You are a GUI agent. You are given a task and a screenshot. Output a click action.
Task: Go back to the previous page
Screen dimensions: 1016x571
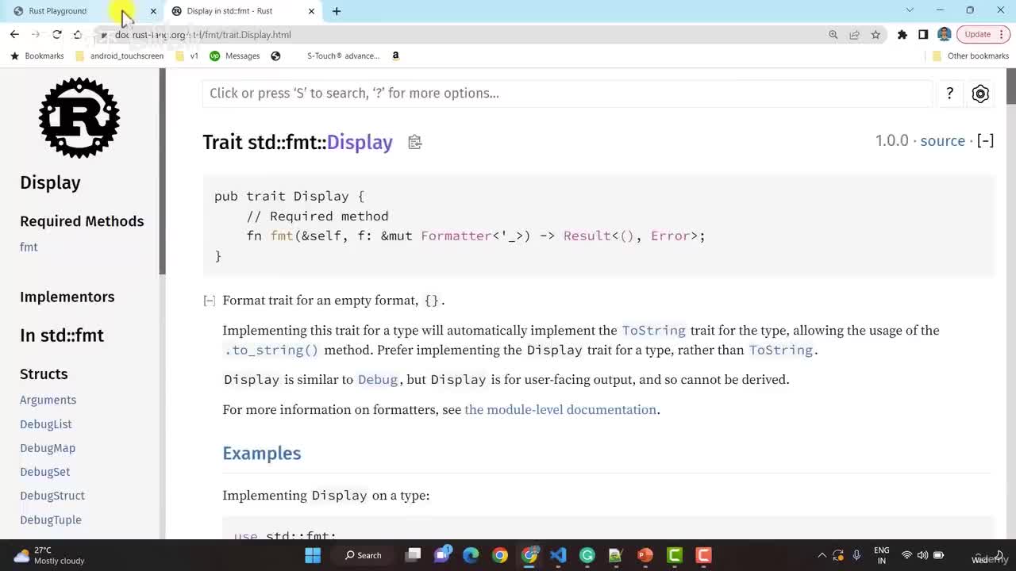(14, 34)
